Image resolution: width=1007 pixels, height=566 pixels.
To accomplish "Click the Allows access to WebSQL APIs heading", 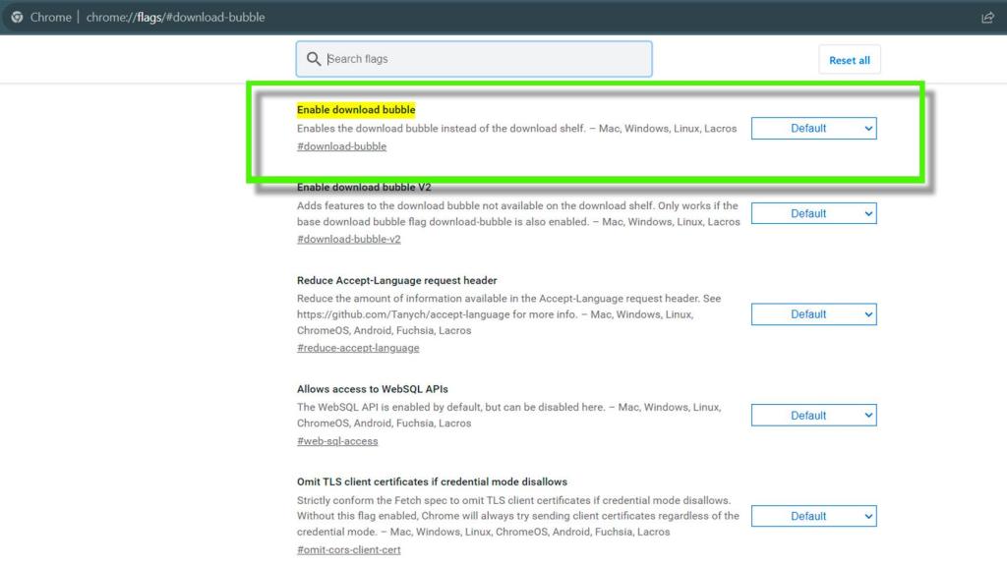I will [373, 389].
